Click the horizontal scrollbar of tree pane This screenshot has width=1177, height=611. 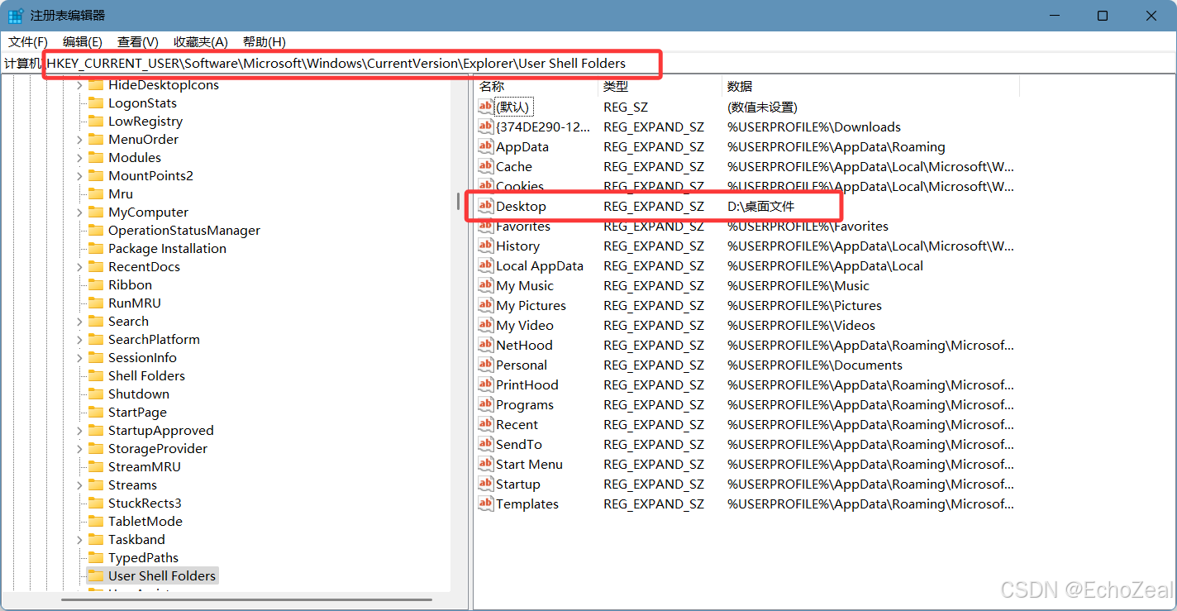[x=246, y=600]
